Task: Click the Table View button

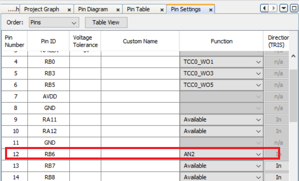Action: coord(106,23)
